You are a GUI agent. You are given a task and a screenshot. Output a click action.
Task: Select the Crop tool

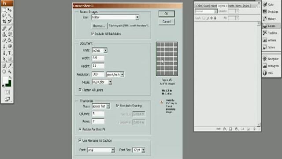pos(4,22)
